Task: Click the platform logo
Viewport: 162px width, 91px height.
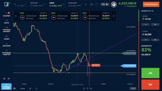Action: pos(6,4)
